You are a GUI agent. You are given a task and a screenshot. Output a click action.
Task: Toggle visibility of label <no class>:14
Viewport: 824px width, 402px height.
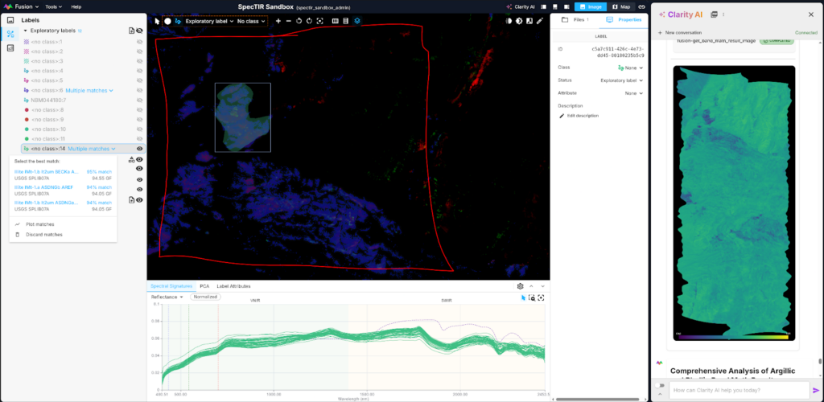(140, 149)
